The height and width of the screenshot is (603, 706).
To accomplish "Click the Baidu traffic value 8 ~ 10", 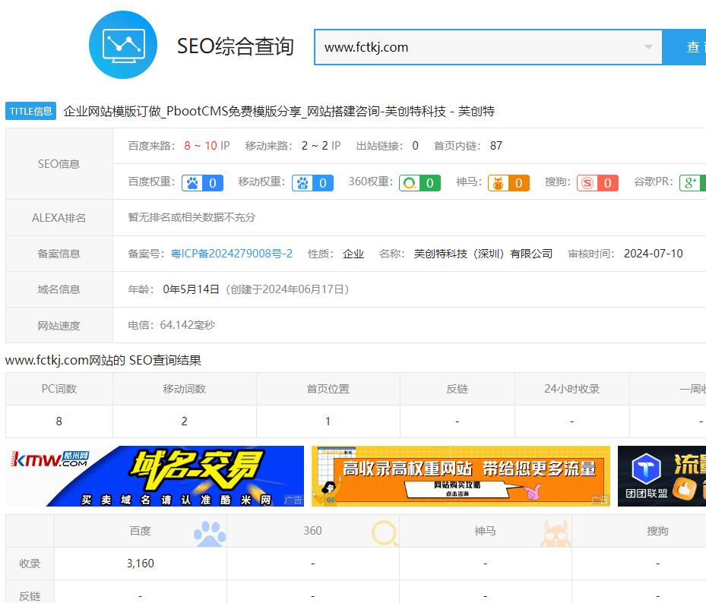I will coord(201,146).
